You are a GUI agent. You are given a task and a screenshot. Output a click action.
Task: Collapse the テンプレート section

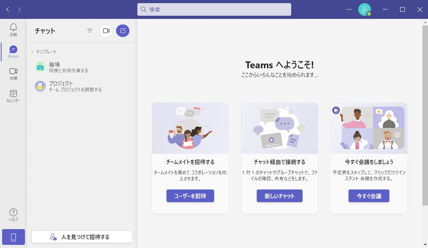(x=32, y=52)
